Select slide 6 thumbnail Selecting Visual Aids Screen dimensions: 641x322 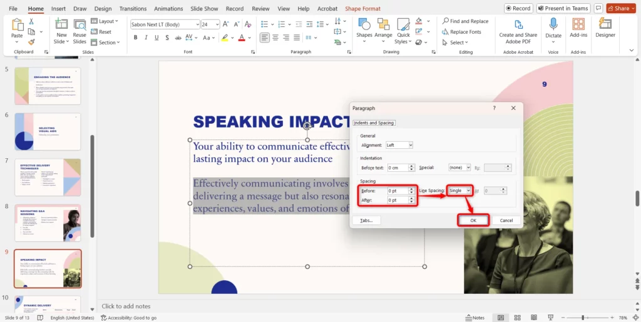point(48,132)
